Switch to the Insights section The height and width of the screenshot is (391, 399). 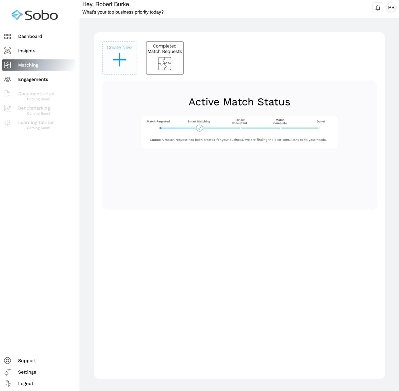point(27,51)
